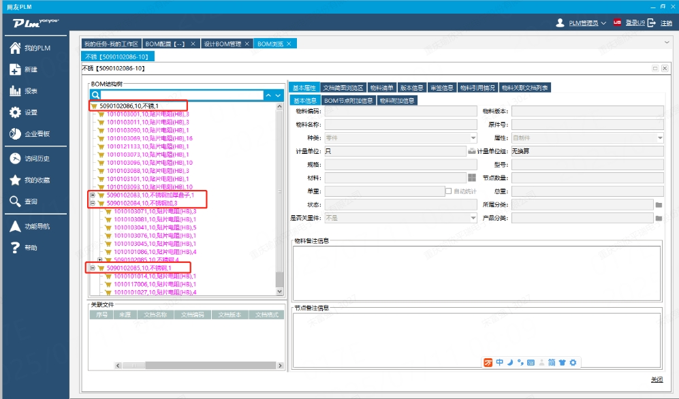Switch to 物料附加信息 sub-tab

(397, 101)
